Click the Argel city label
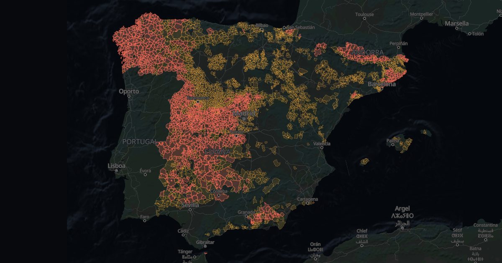This screenshot has height=263, width=502. 402,208
